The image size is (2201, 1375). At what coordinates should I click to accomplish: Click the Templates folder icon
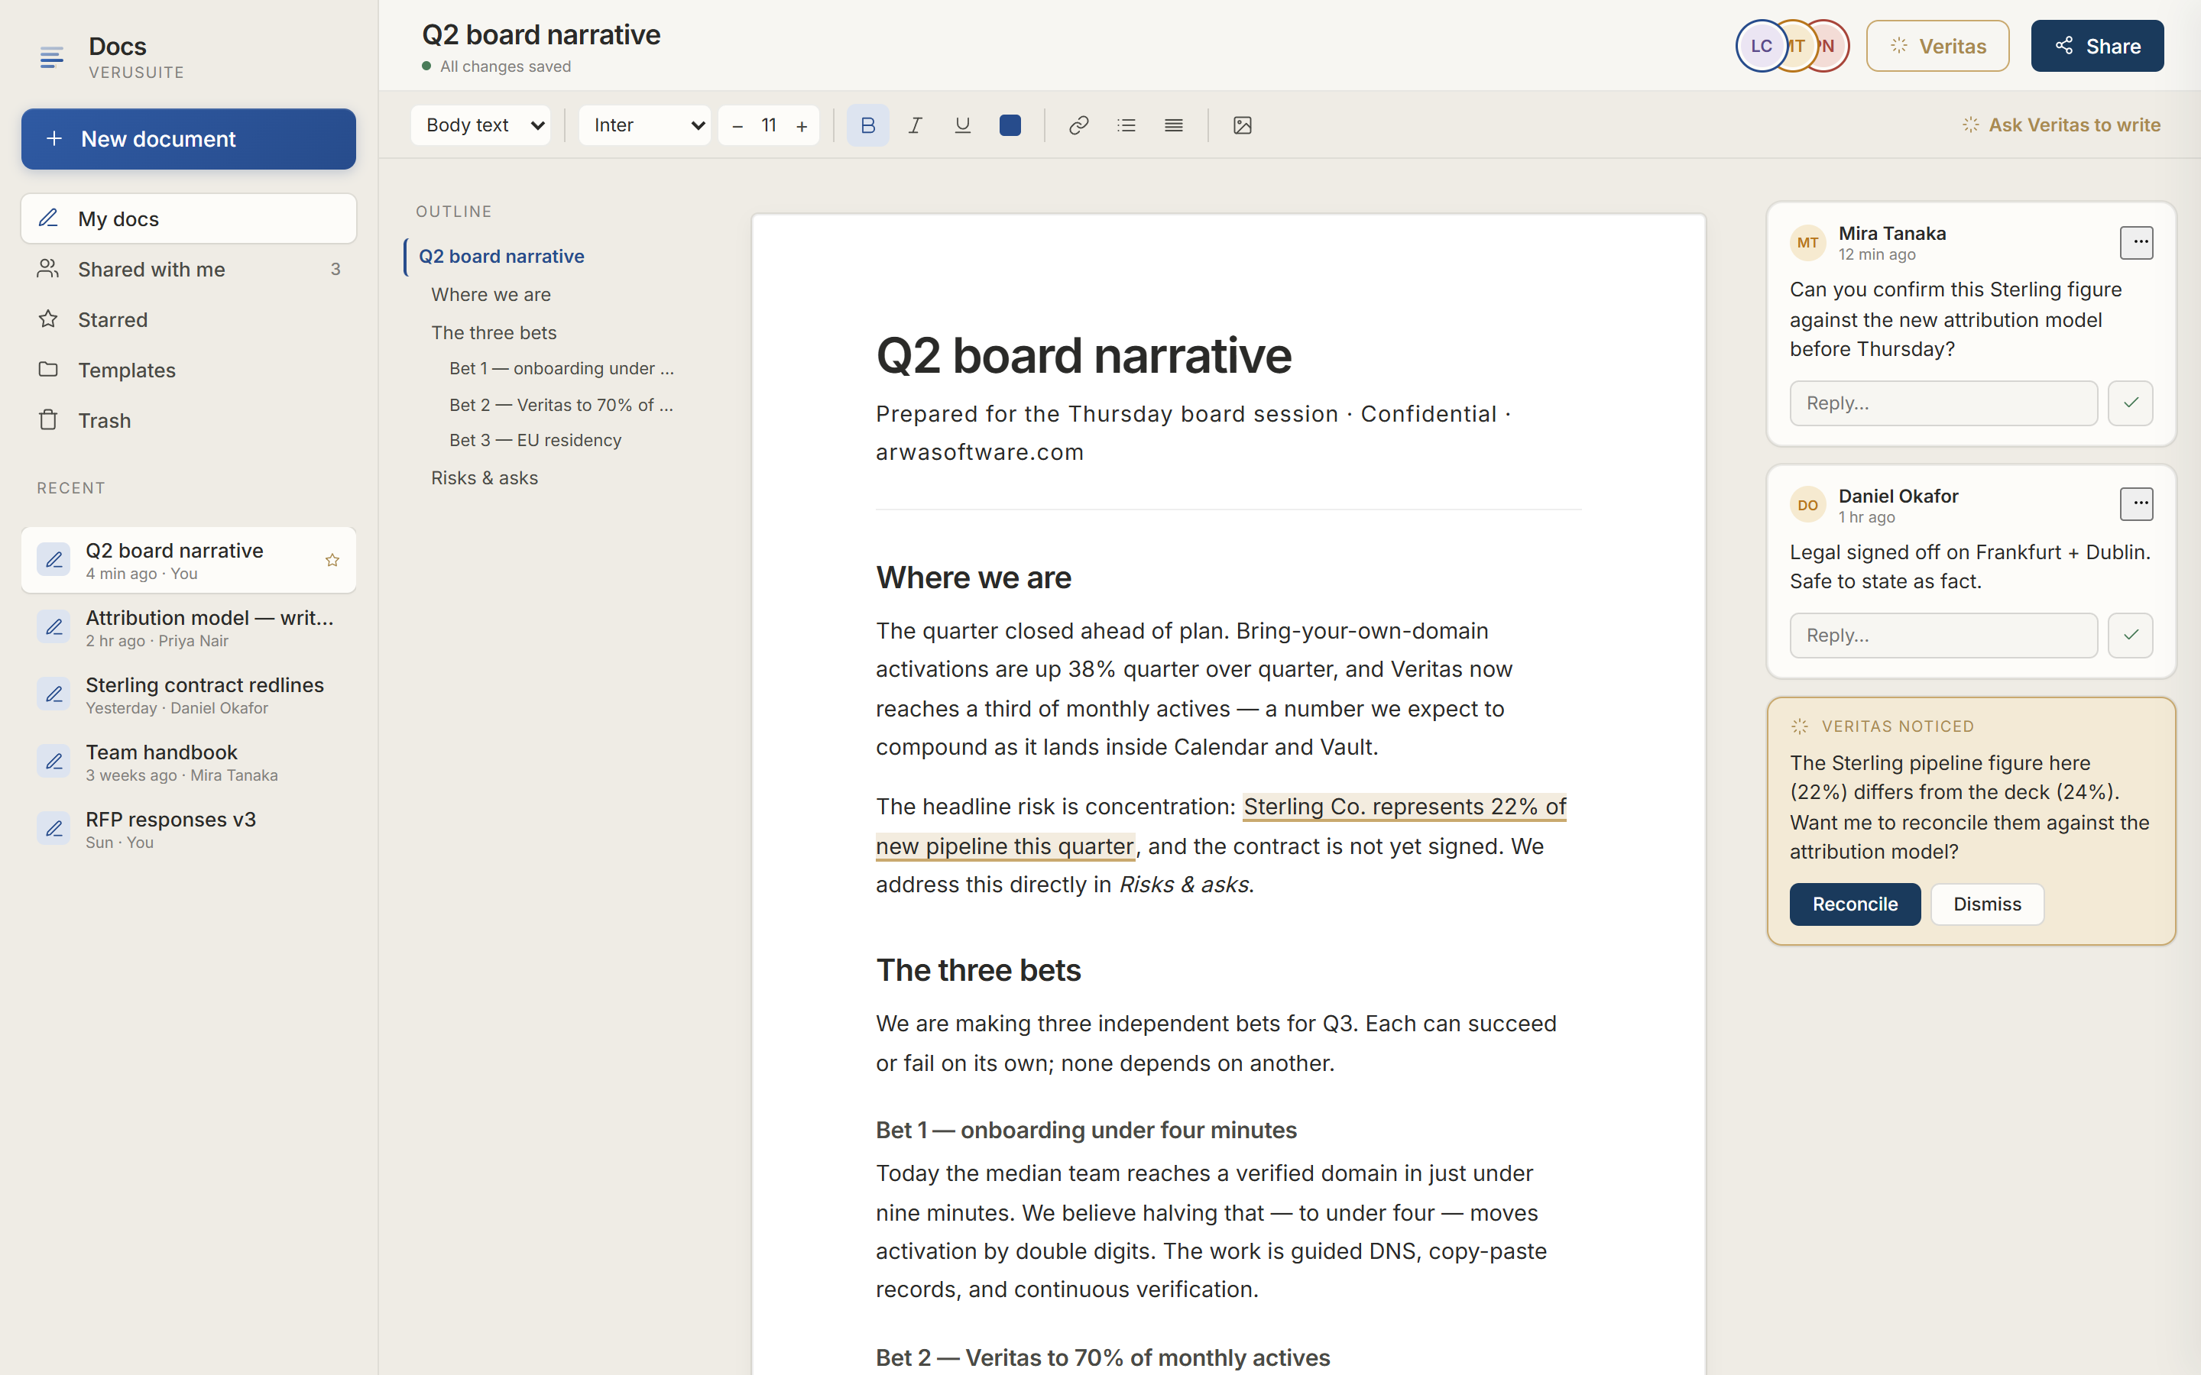tap(48, 369)
